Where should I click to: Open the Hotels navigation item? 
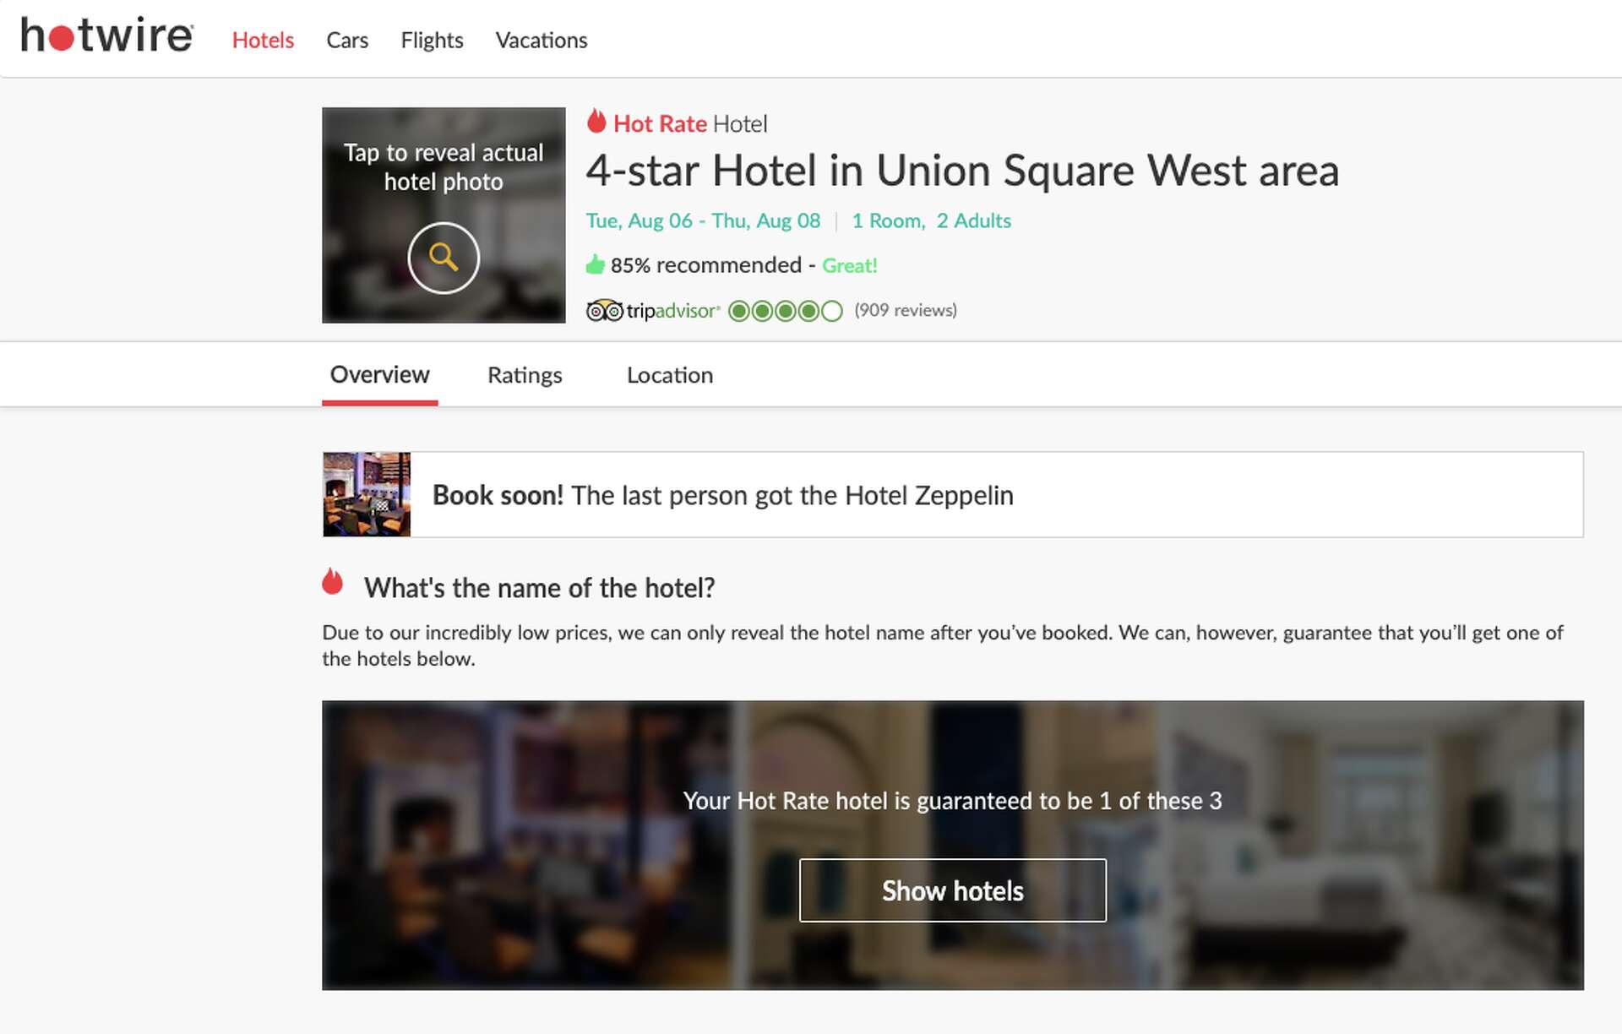pyautogui.click(x=263, y=40)
